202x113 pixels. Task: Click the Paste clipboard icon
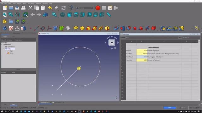[x=43, y=8]
